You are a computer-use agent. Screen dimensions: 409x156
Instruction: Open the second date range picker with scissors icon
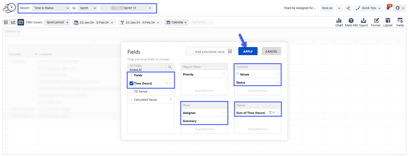140,22
